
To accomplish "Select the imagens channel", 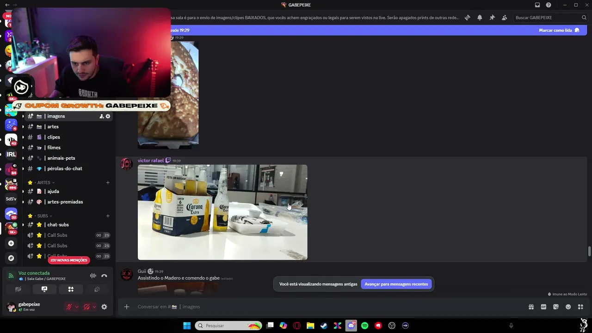I will [68, 116].
